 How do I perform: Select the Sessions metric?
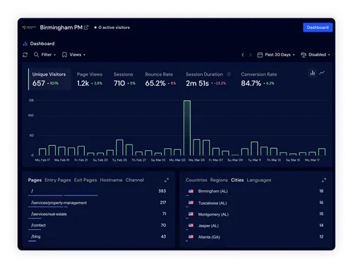point(124,79)
